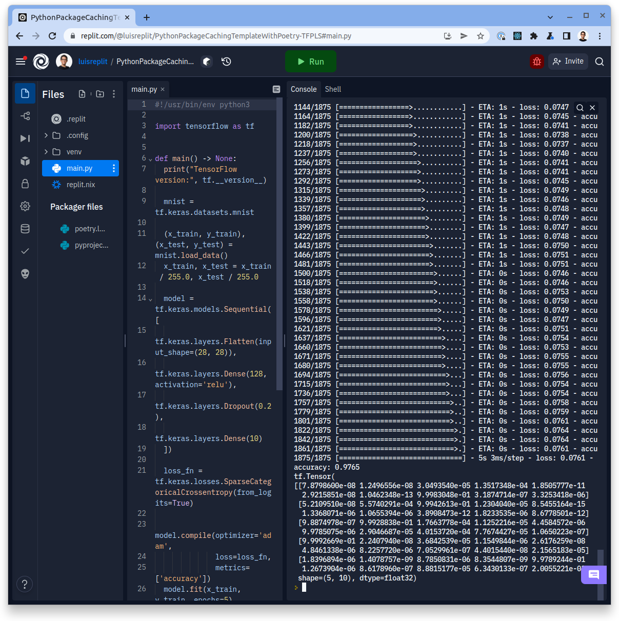Screen dimensions: 619x621
Task: View project History with the clock icon
Action: (x=226, y=61)
